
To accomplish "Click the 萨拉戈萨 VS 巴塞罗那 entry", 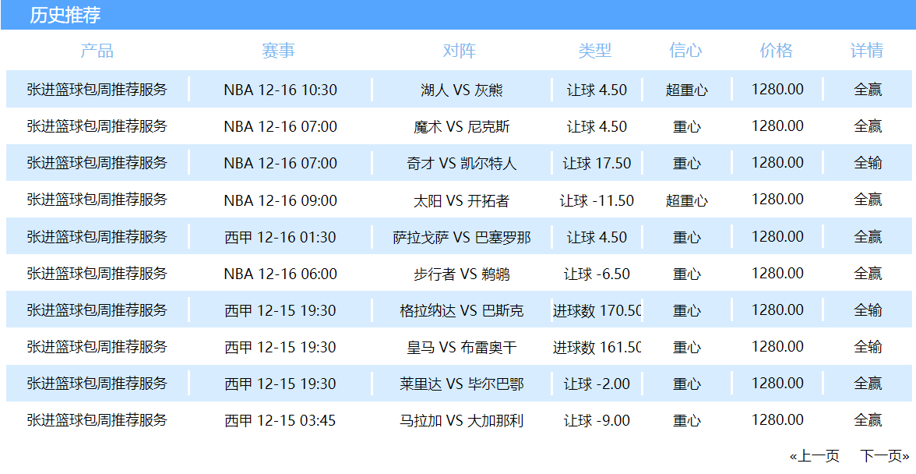I will [461, 237].
